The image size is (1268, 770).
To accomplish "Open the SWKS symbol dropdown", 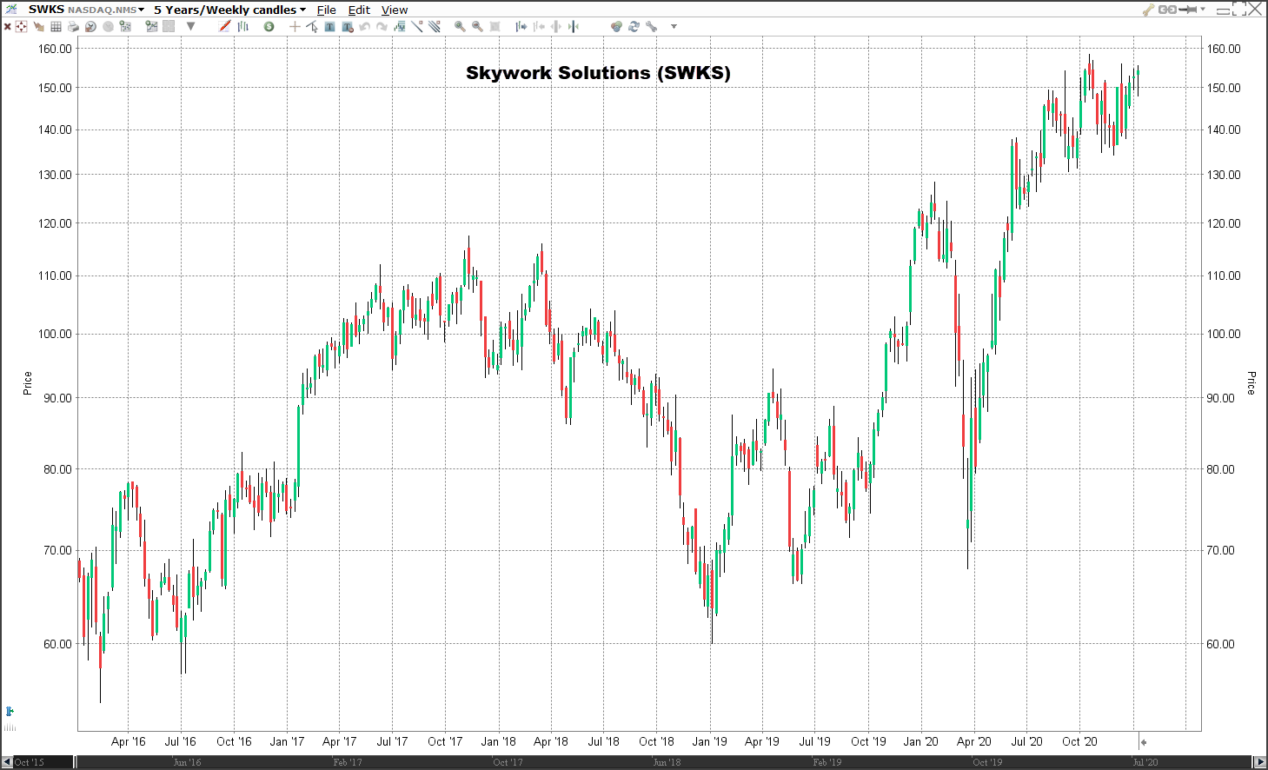I will (x=141, y=10).
